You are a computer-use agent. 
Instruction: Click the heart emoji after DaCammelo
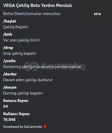pyautogui.click(x=45, y=127)
